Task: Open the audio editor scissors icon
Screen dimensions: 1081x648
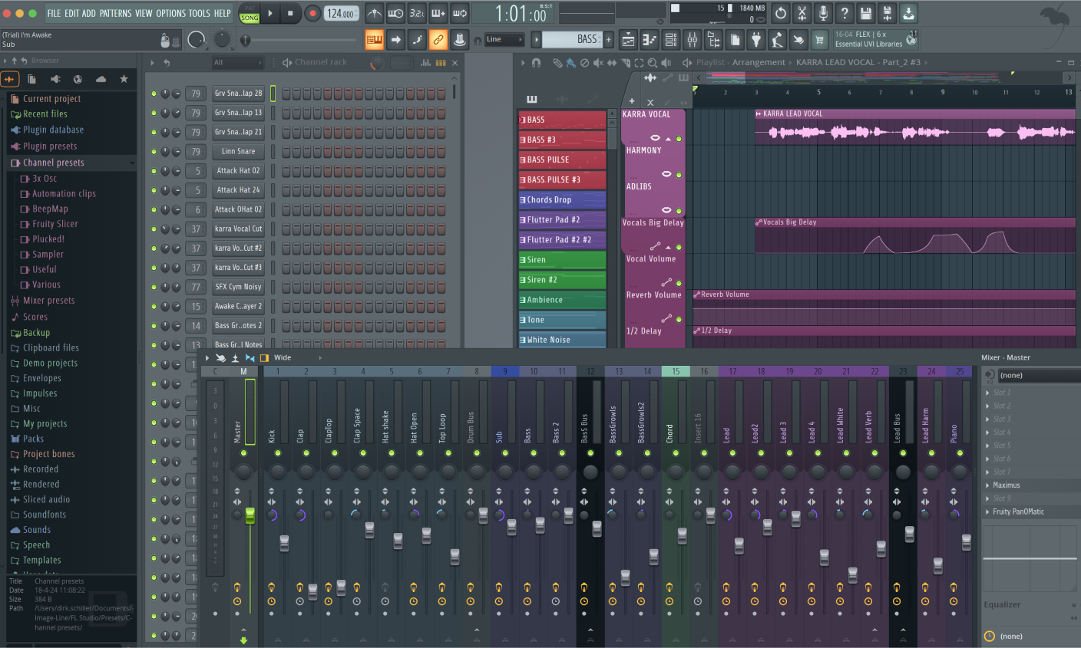Action: click(x=802, y=13)
